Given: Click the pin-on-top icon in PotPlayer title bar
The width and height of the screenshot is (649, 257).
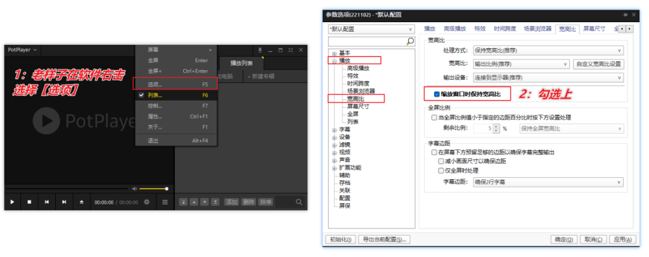Looking at the screenshot, I should click(x=260, y=50).
